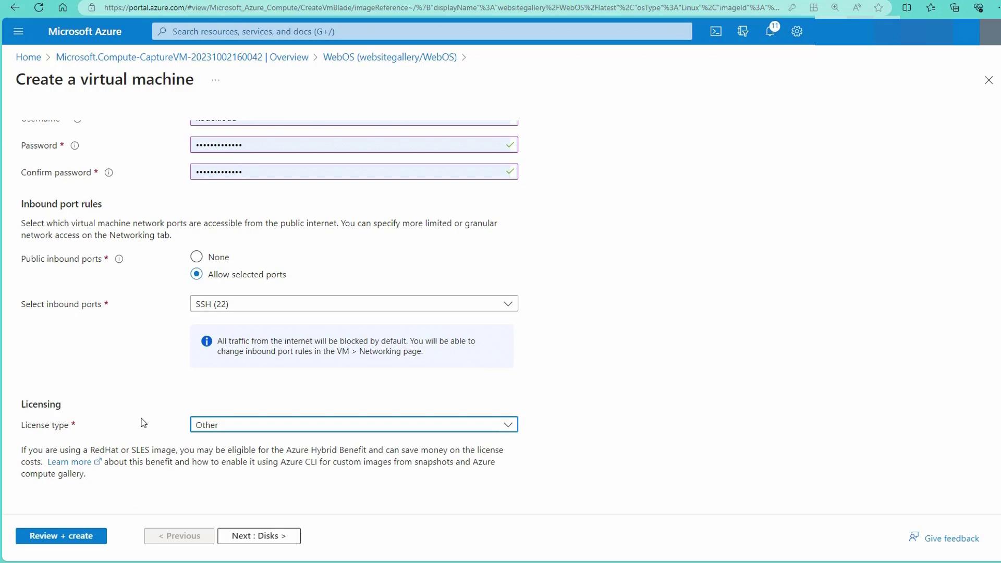Open the Azure portal hamburger menu

pyautogui.click(x=18, y=31)
